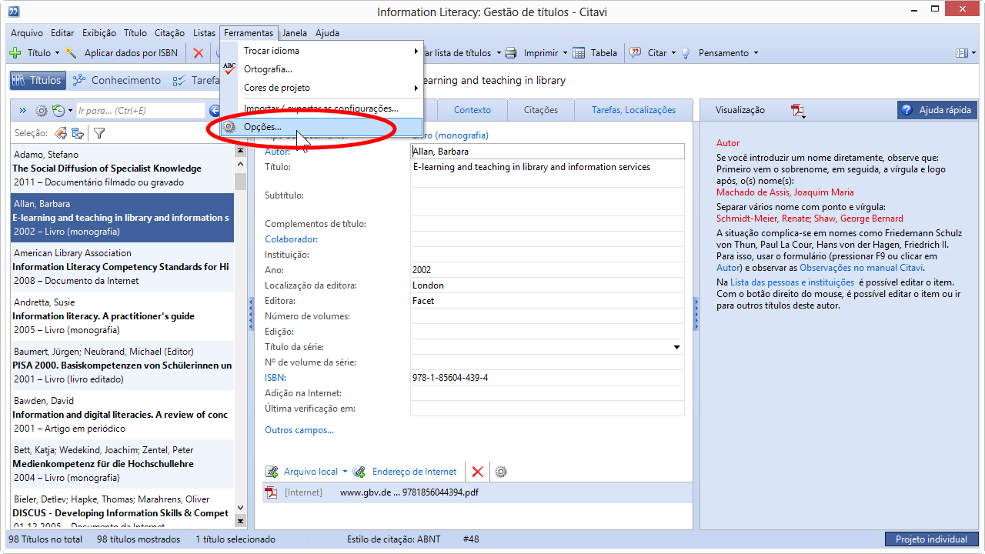Click the first Seleção icon with orange arrow
The image size is (985, 554).
[61, 133]
